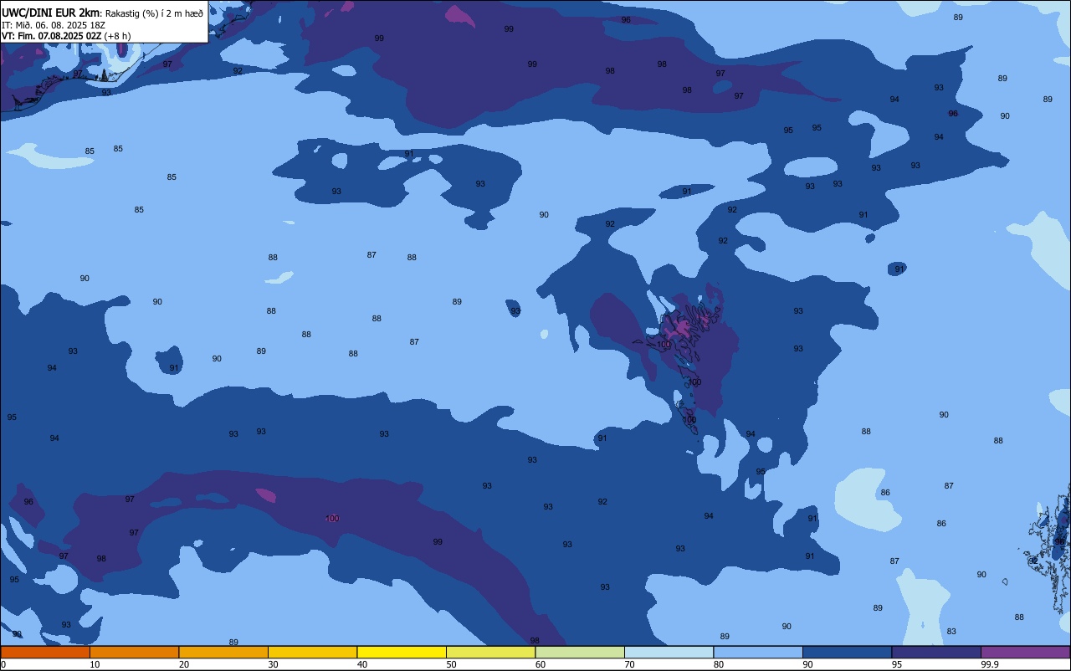Click the dark indigo 95–99.9 legend swatch
1071x671 pixels.
click(x=936, y=652)
